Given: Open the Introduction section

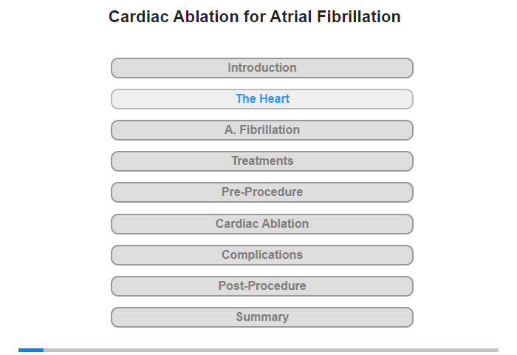Looking at the screenshot, I should coord(261,68).
